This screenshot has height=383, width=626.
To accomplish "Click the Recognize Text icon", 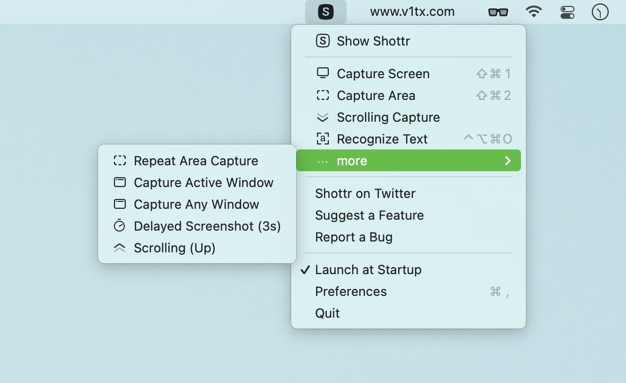I will (322, 139).
